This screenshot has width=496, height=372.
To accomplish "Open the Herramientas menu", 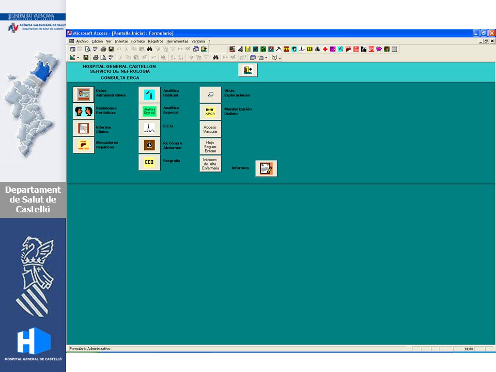I will coord(177,41).
